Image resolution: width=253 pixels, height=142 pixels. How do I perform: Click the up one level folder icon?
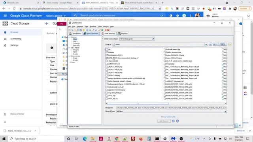(x=210, y=45)
